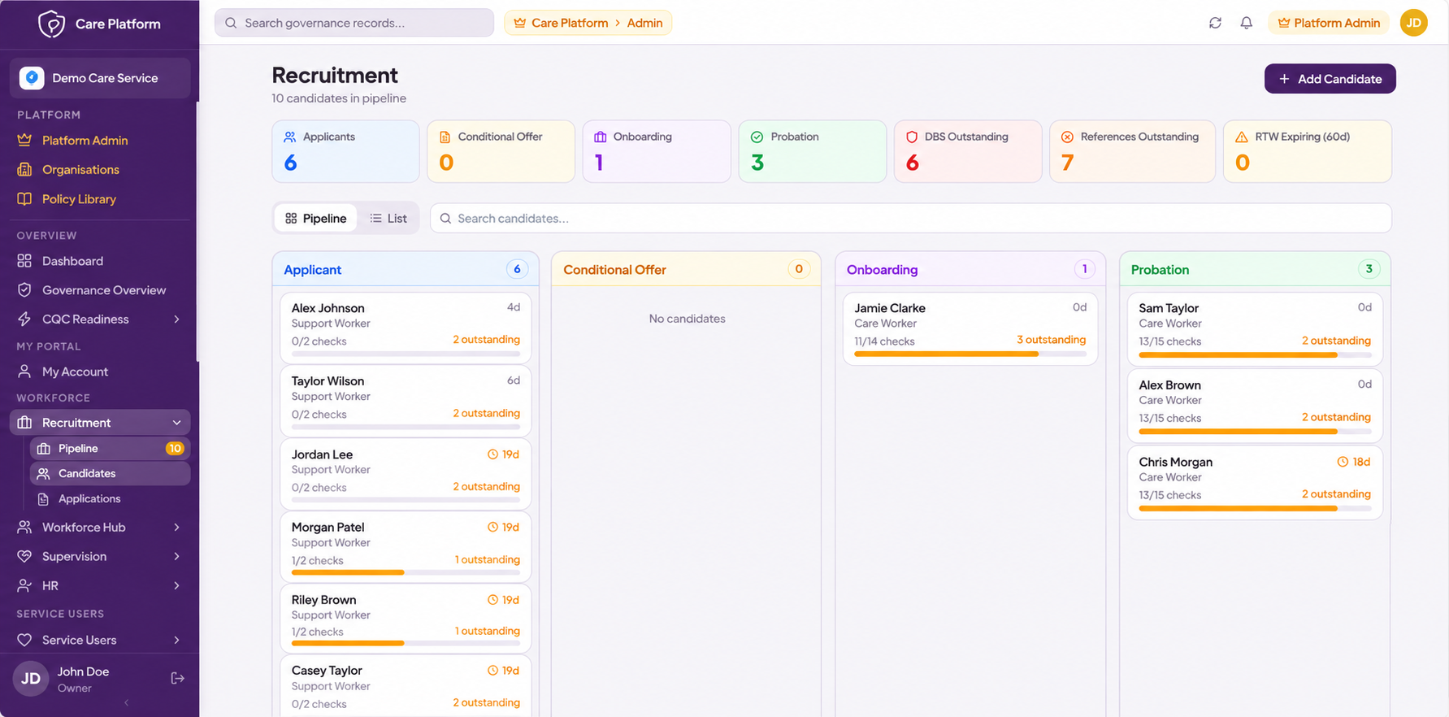This screenshot has width=1449, height=717.
Task: Open Sam Taylor candidate card
Action: pos(1255,328)
